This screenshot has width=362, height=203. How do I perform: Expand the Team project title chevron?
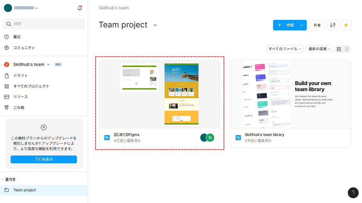tap(155, 25)
